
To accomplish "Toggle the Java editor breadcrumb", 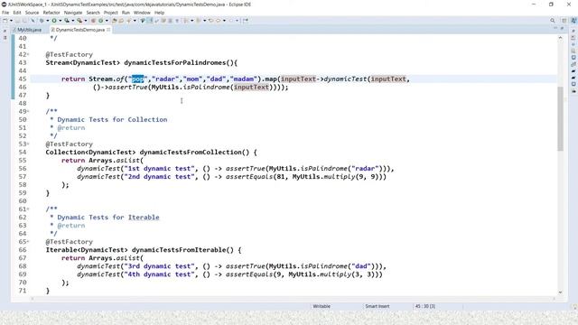I will tap(143, 21).
